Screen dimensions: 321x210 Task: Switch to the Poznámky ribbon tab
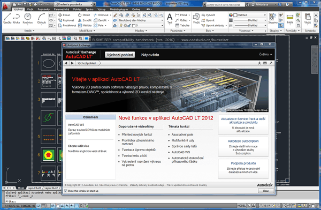(44, 9)
